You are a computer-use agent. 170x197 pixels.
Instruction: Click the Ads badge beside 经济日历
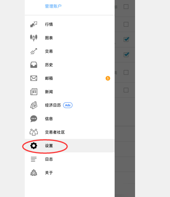[x=68, y=105]
